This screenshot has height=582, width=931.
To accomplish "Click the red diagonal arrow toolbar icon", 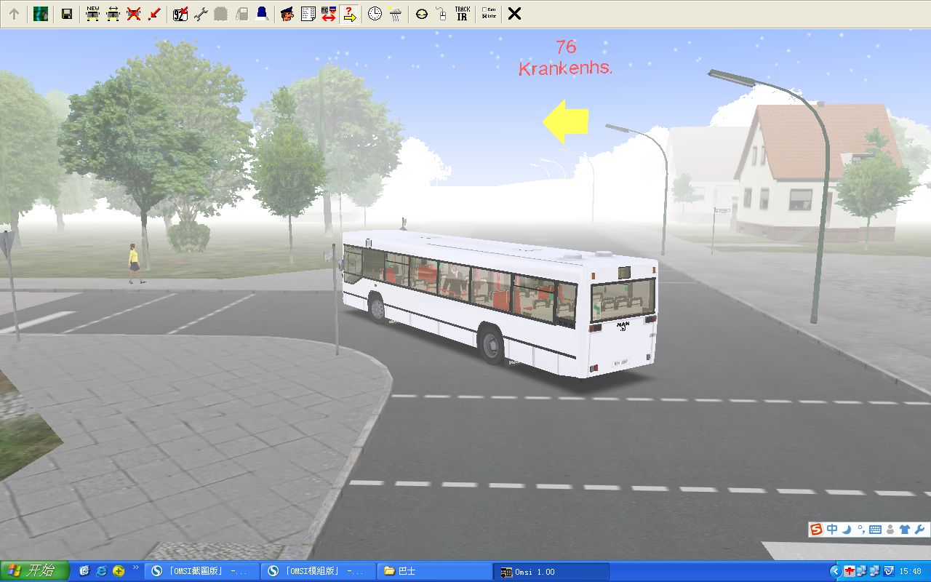I will [x=153, y=13].
